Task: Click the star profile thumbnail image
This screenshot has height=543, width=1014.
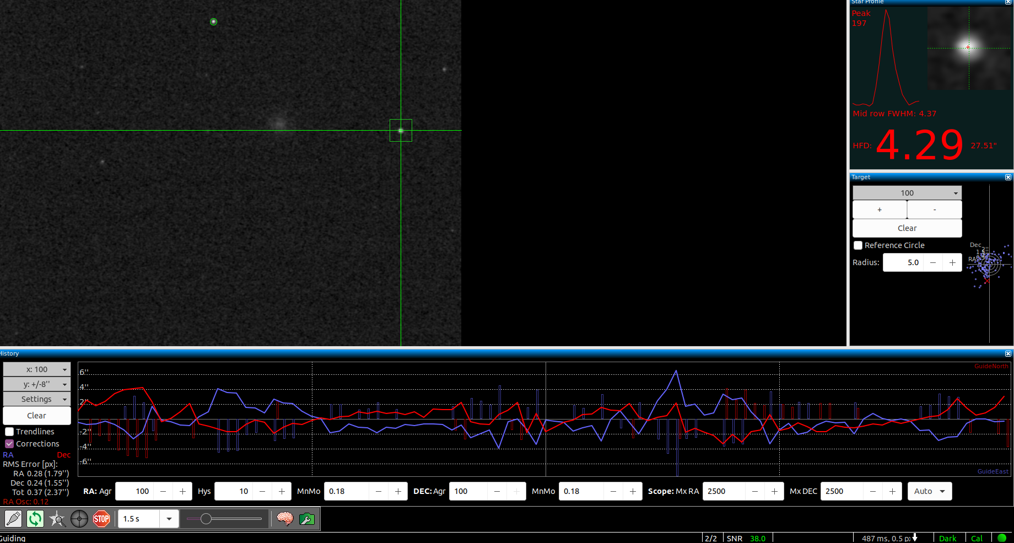Action: (x=969, y=49)
